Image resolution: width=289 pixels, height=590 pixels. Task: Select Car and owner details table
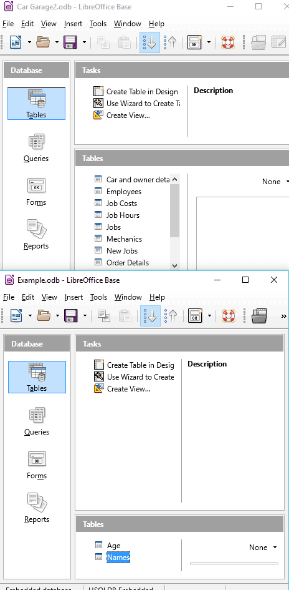click(x=132, y=179)
